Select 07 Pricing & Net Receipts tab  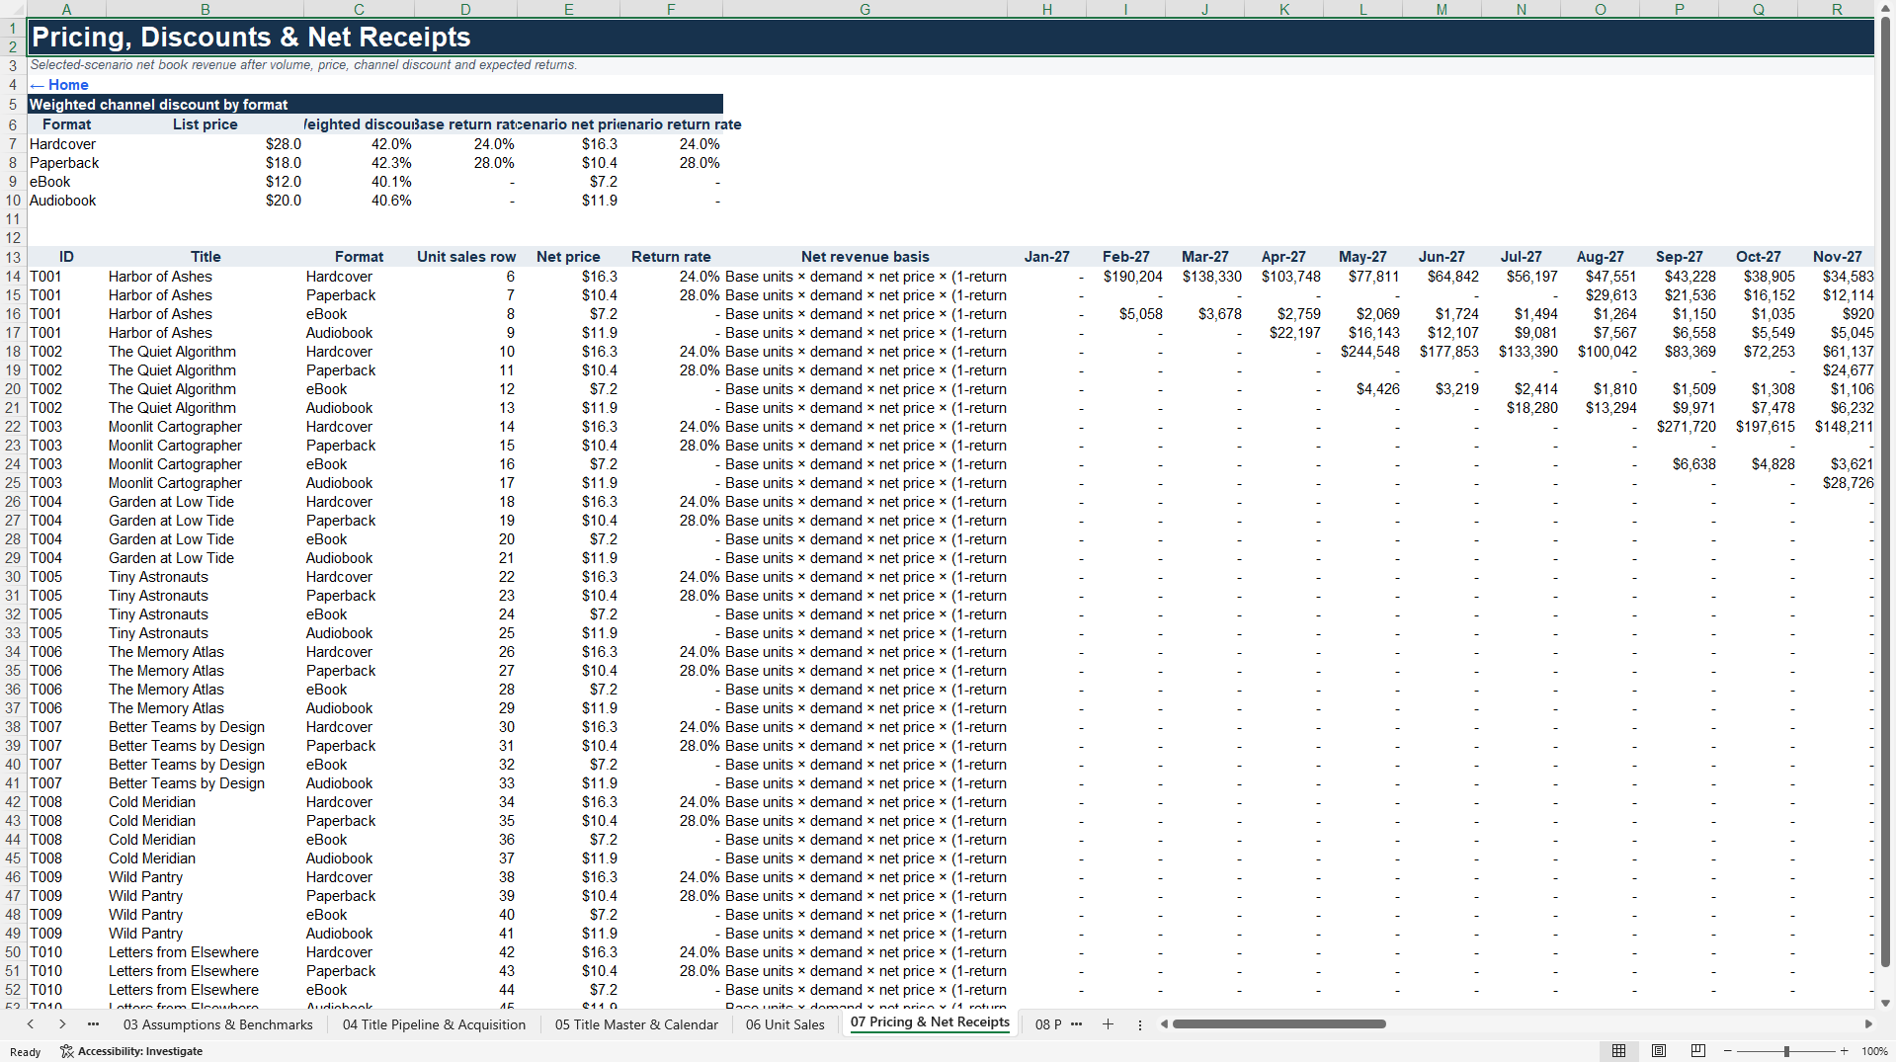(x=930, y=1022)
